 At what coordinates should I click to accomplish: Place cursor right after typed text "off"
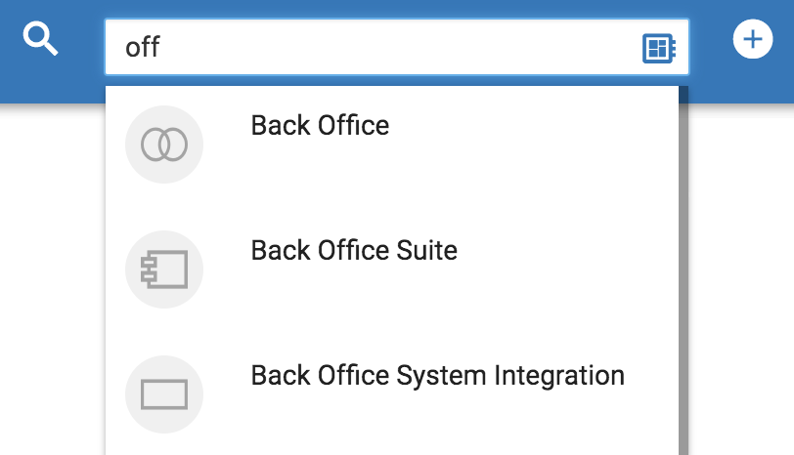click(161, 48)
